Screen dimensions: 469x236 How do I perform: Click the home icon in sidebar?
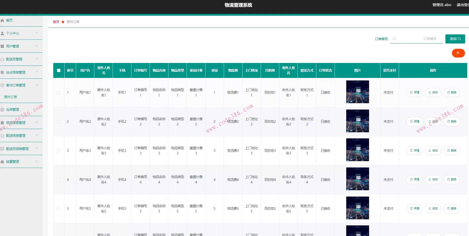tap(2, 20)
